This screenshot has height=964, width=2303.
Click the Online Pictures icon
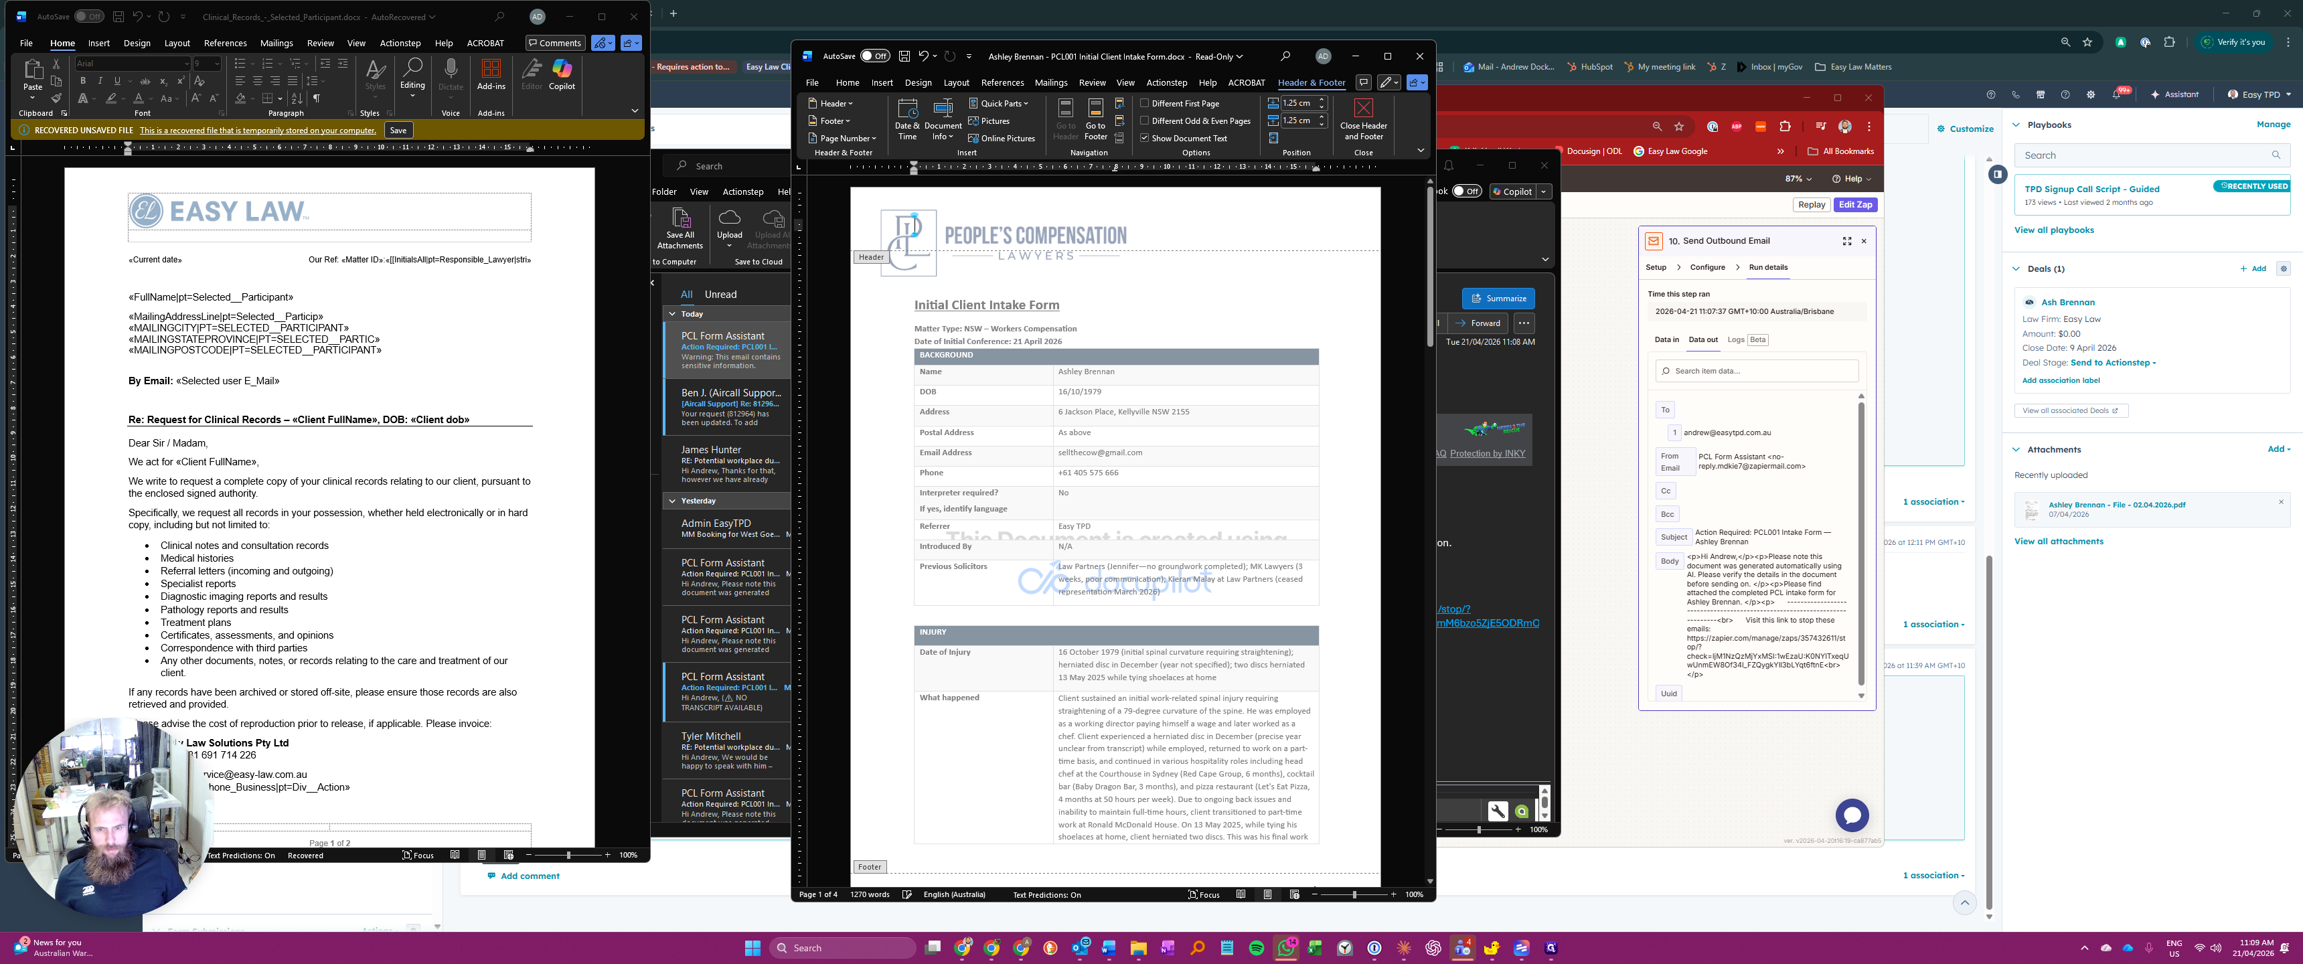[x=1002, y=139]
